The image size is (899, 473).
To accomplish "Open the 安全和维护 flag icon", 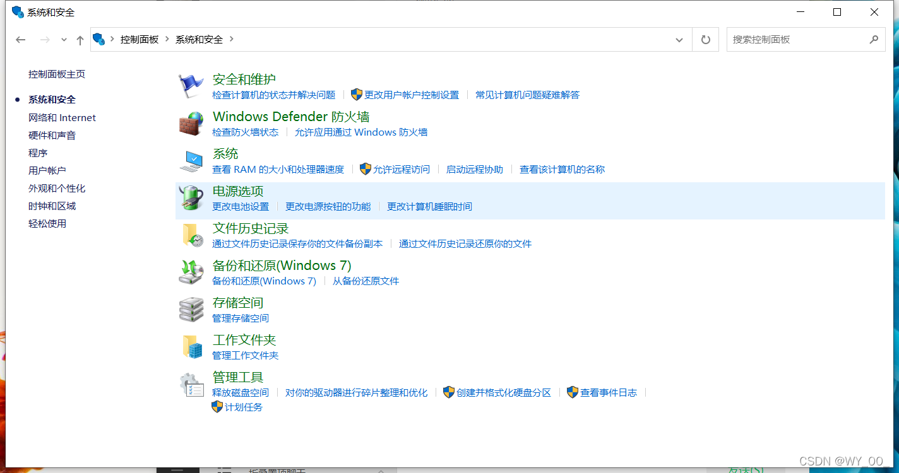I will coord(191,86).
